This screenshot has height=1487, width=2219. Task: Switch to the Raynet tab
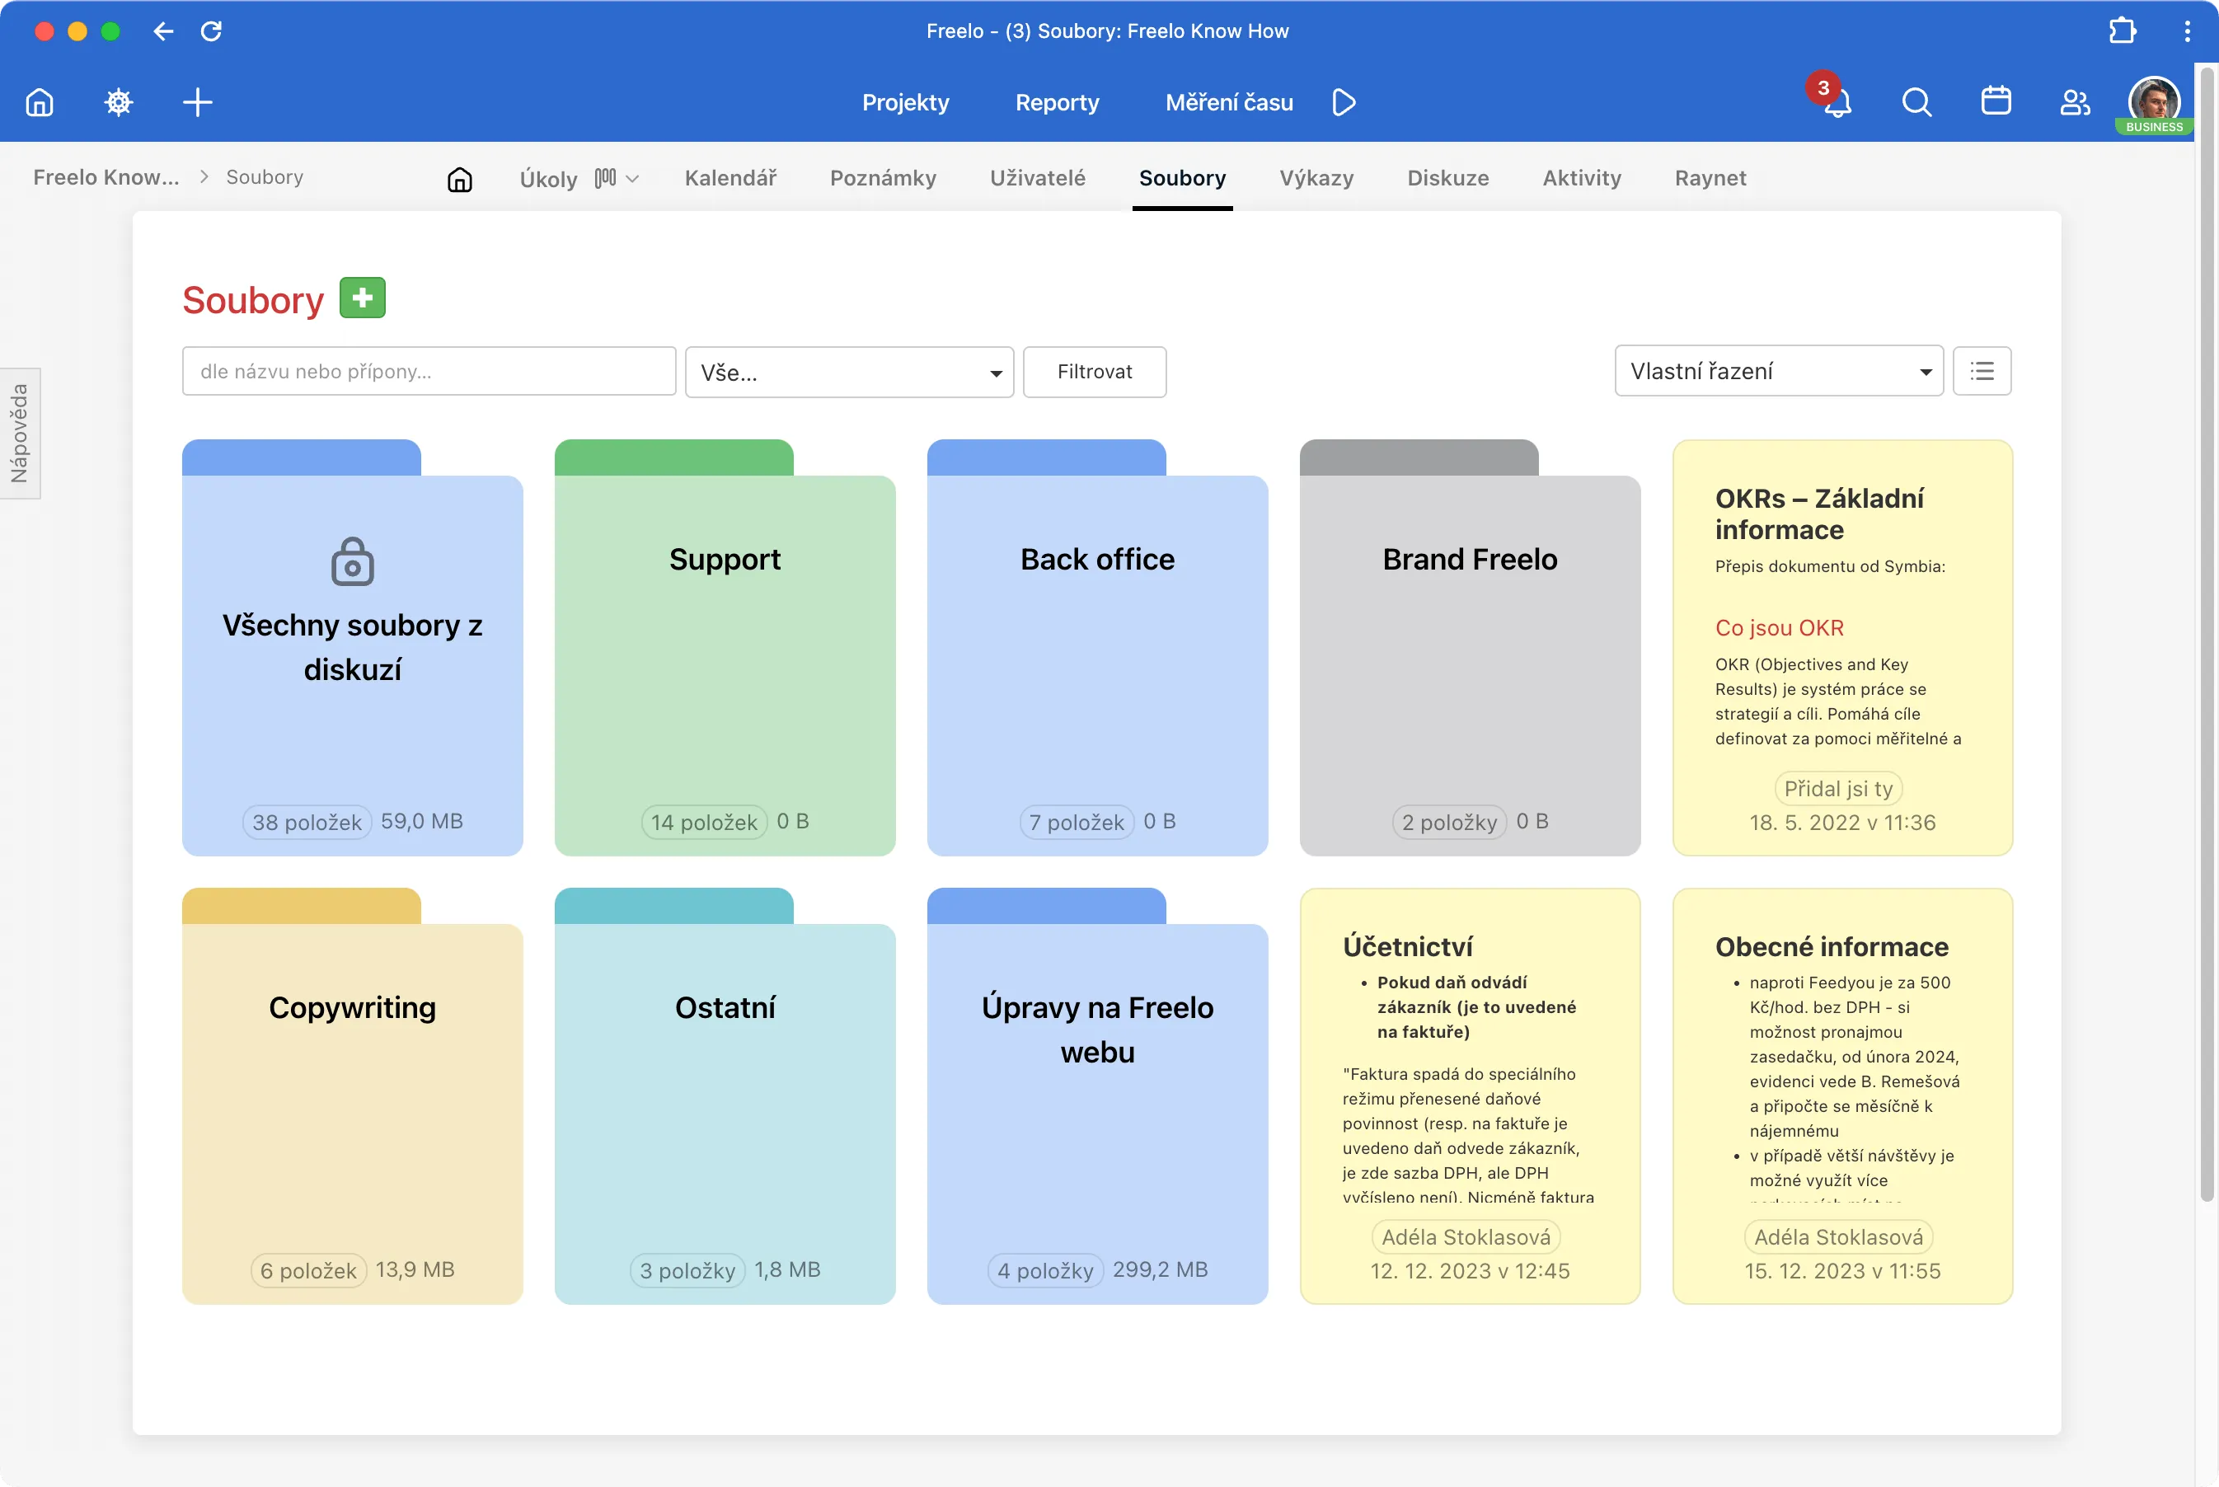click(x=1710, y=178)
